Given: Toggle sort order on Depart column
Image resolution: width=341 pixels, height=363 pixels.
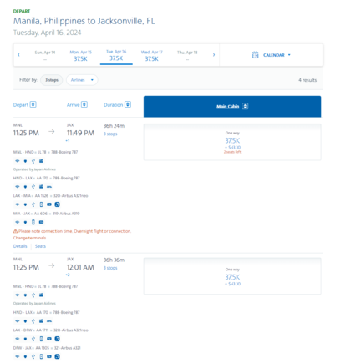Looking at the screenshot, I should (x=33, y=104).
